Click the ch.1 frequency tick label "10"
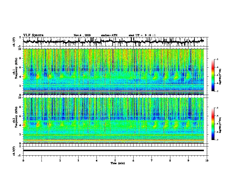233x180 pixels. pos(20,49)
